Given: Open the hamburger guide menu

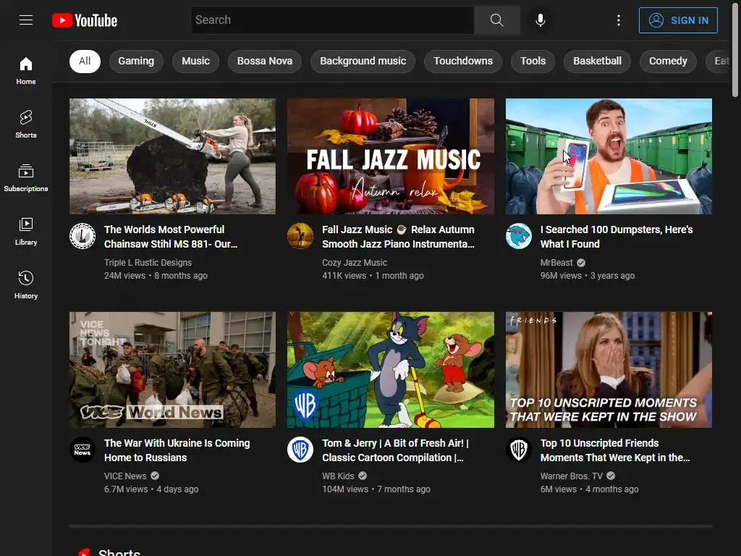Looking at the screenshot, I should point(26,20).
